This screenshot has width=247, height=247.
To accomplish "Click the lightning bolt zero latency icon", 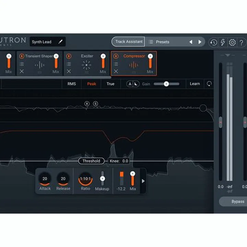I will tap(223, 42).
